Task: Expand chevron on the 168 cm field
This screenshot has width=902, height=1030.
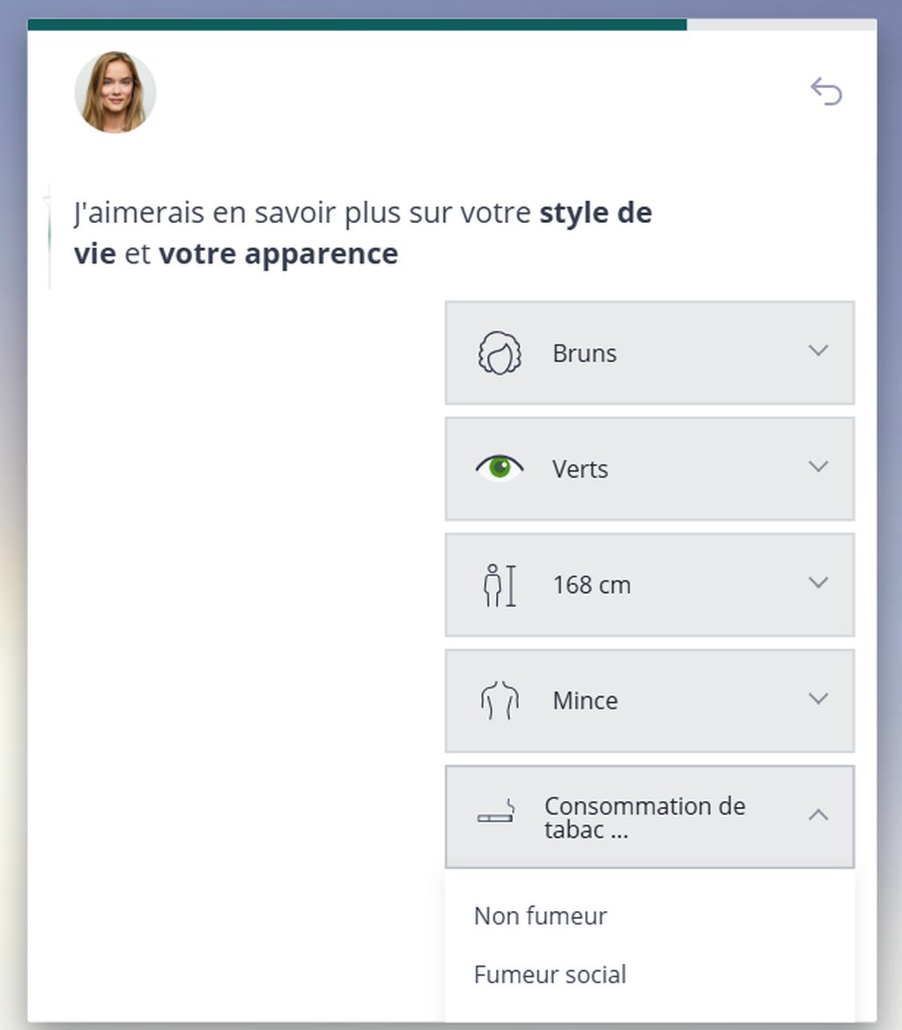Action: [818, 582]
